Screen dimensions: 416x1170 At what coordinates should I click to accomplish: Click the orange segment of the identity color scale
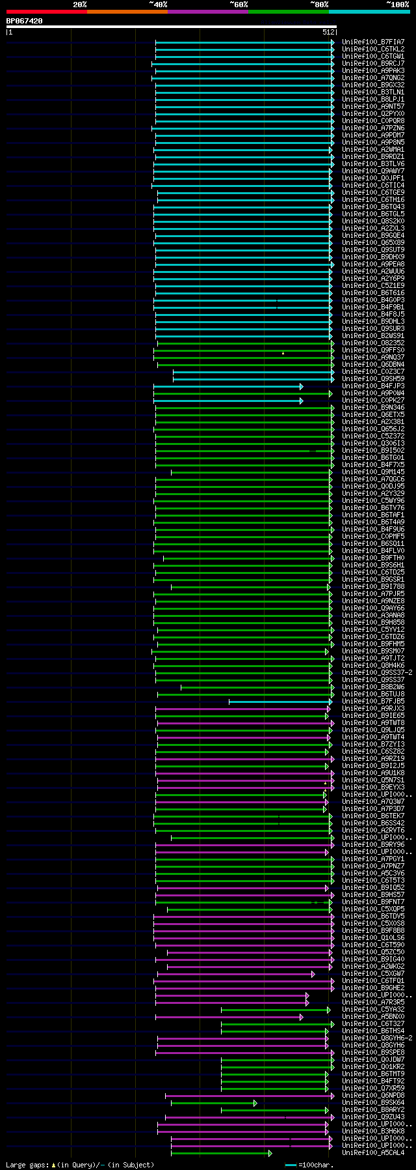click(127, 12)
